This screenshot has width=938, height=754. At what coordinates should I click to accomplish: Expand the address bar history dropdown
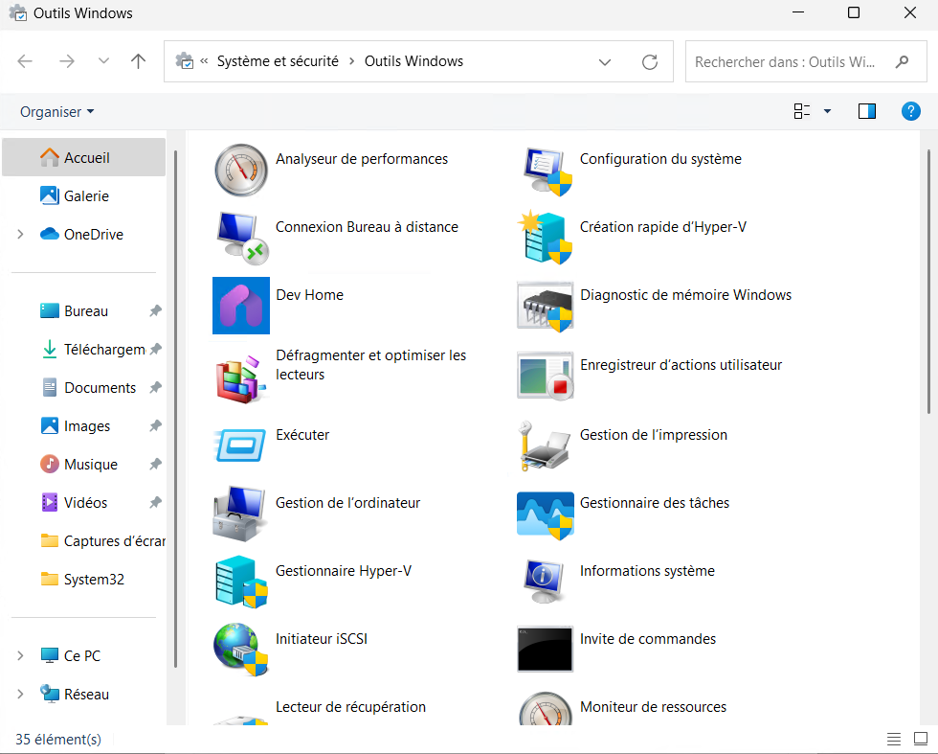[x=605, y=61]
